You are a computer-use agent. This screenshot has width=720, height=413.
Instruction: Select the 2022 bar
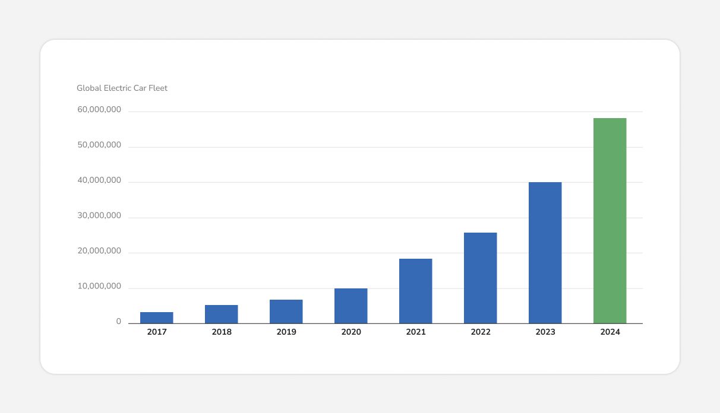pos(481,278)
